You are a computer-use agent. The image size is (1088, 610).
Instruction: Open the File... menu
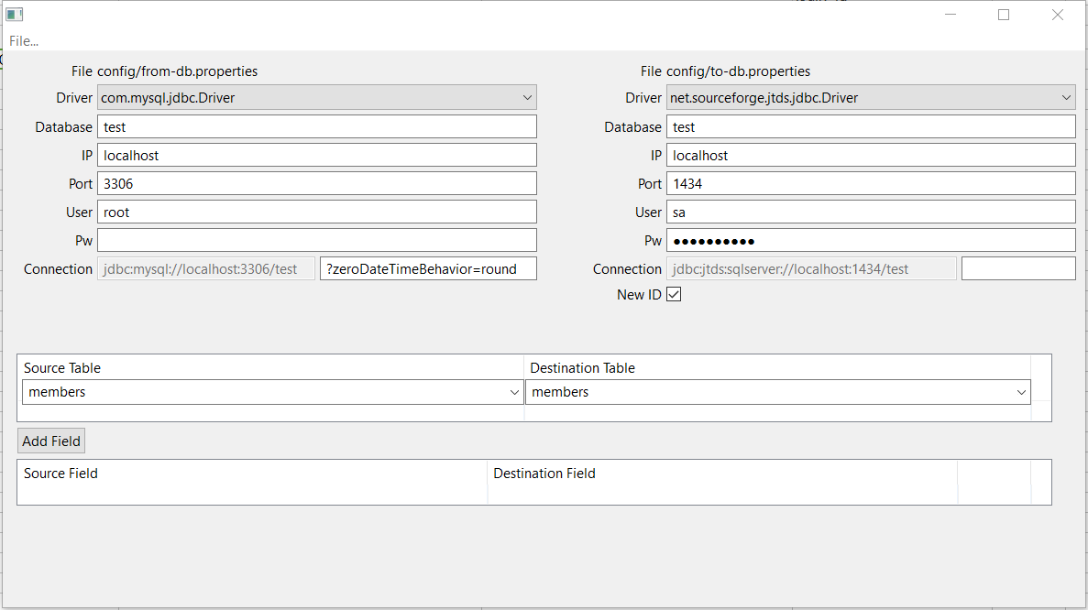24,41
